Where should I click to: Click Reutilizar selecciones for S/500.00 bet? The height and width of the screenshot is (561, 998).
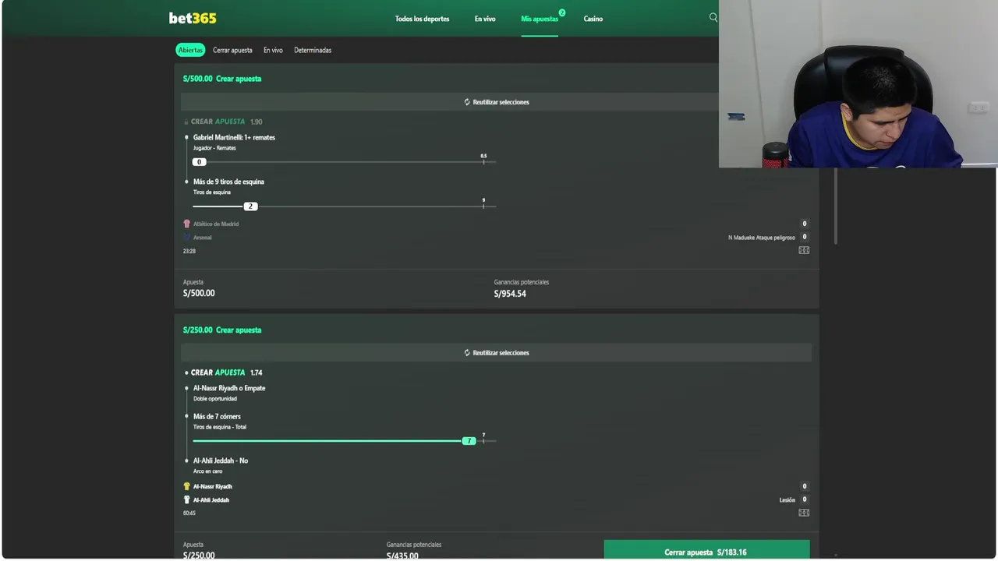(x=496, y=102)
